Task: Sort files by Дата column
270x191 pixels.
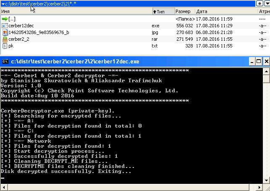Action: [x=226, y=11]
